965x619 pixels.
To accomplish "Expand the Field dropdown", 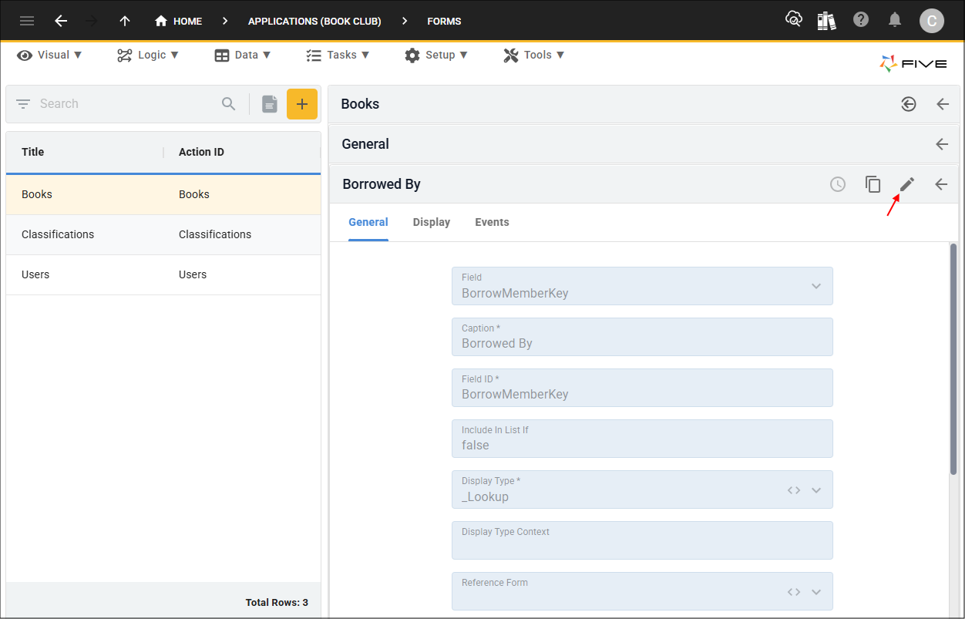I will [816, 286].
